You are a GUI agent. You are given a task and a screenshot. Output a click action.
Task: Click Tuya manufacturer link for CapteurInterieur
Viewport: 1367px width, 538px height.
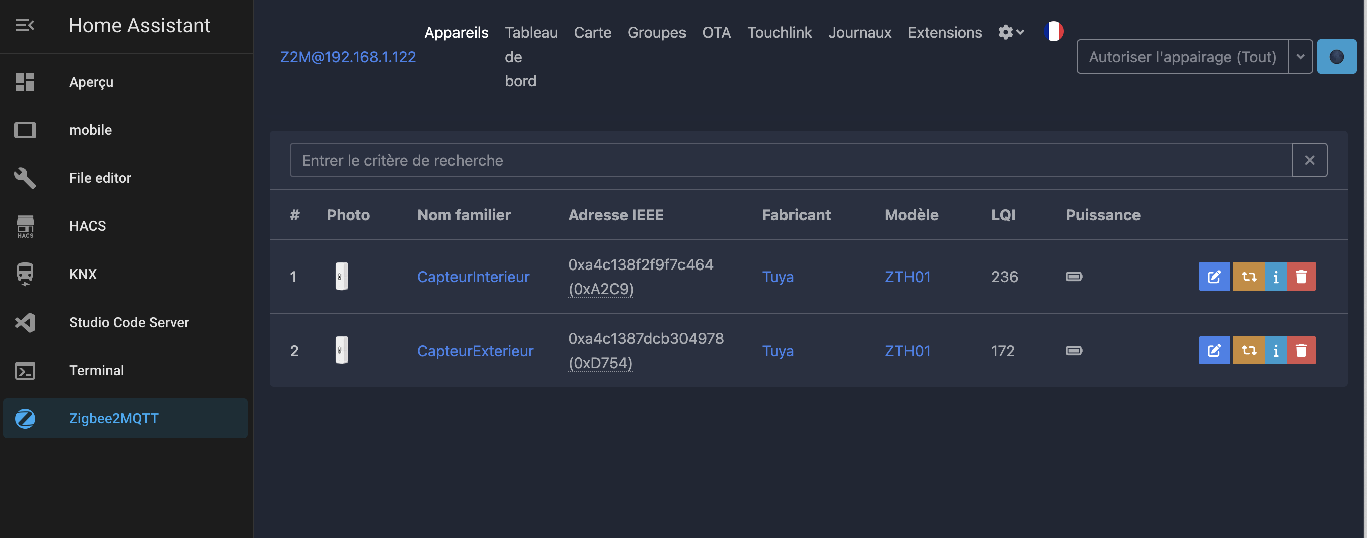pos(777,277)
